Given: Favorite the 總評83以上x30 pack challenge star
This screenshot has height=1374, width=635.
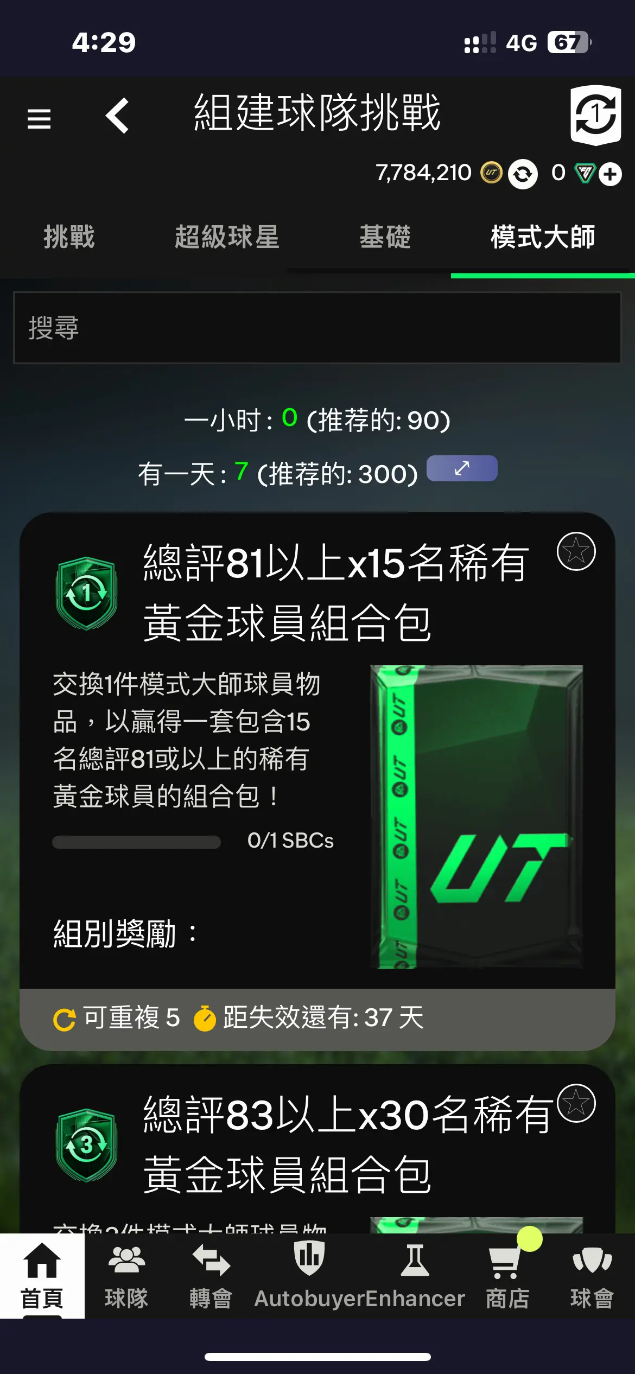Looking at the screenshot, I should (576, 1103).
